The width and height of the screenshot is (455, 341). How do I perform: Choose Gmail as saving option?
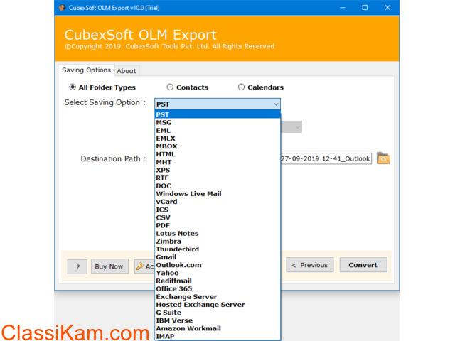tap(218, 257)
